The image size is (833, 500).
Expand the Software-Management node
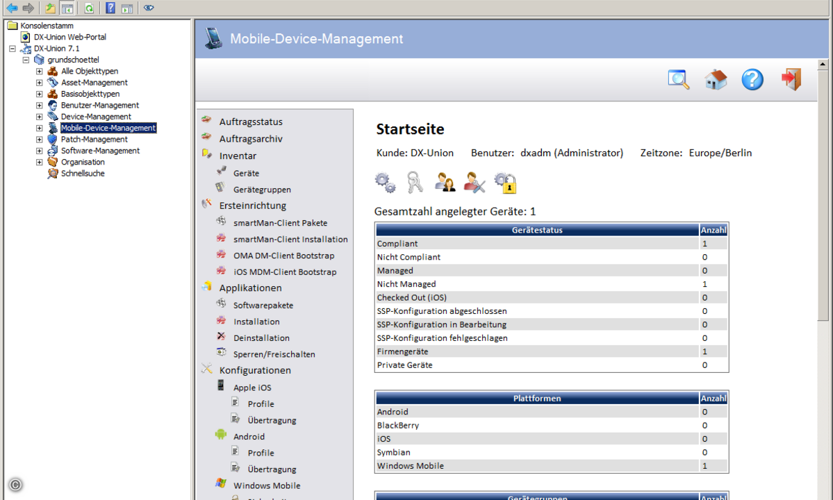coord(40,151)
